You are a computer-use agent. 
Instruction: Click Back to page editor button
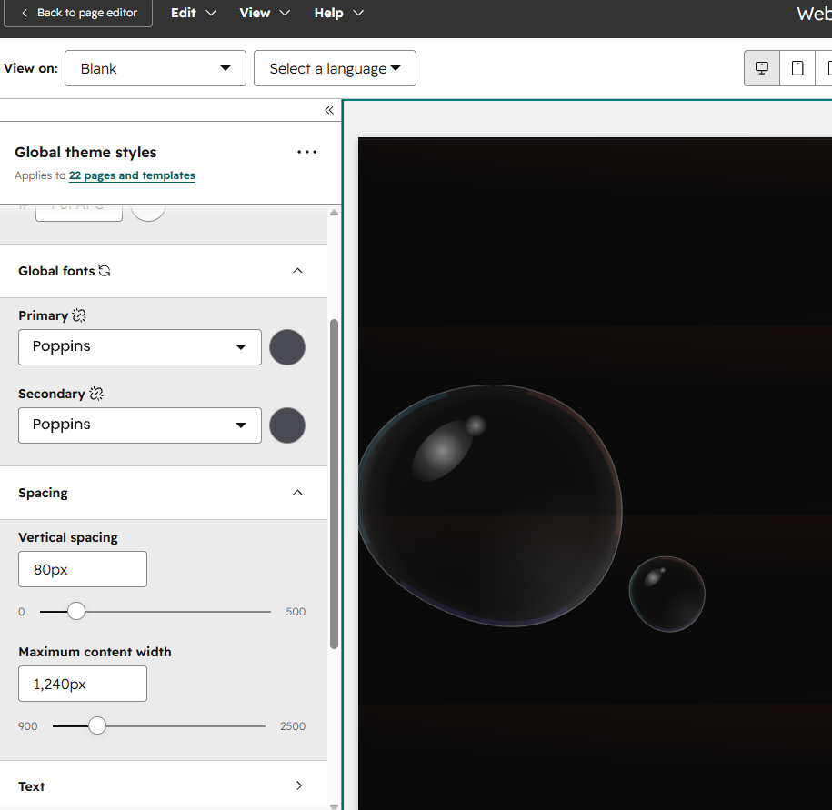tap(78, 13)
